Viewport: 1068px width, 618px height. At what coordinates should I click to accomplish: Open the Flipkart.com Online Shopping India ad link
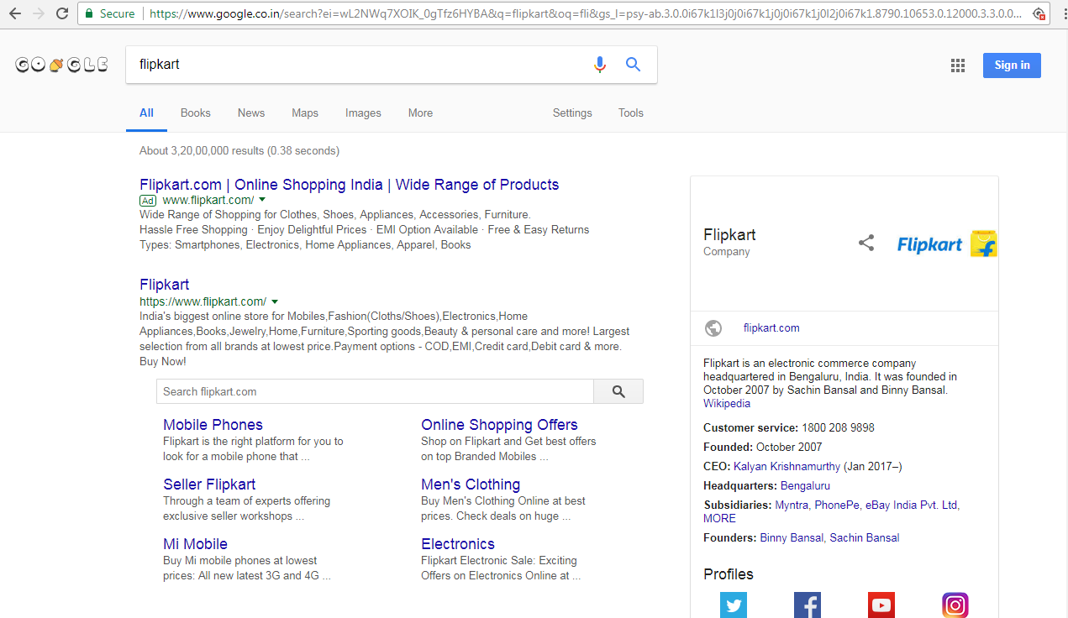(x=350, y=185)
